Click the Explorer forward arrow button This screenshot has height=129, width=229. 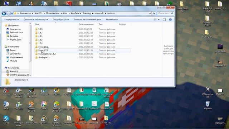tap(9, 13)
